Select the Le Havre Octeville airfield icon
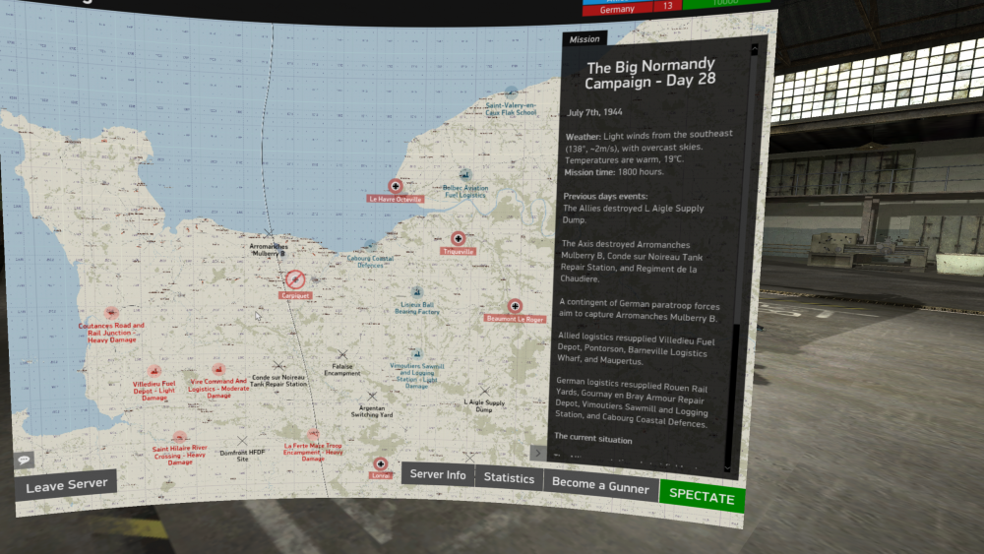 click(396, 186)
